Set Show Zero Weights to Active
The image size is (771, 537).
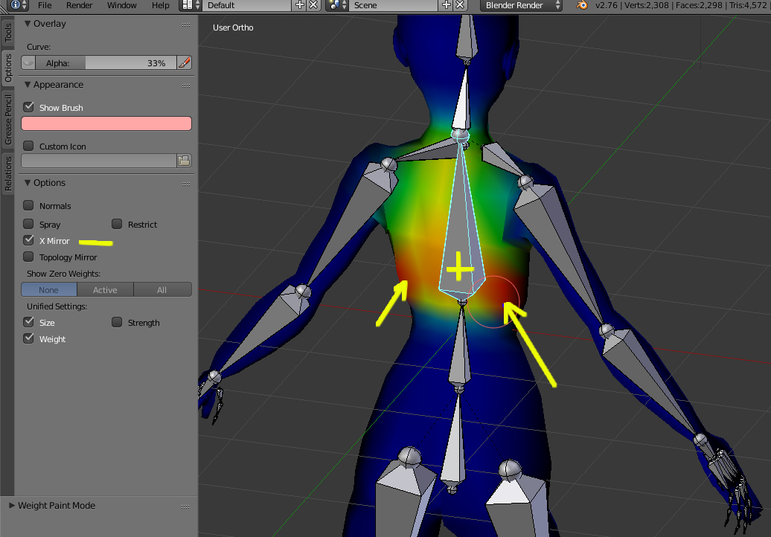105,290
